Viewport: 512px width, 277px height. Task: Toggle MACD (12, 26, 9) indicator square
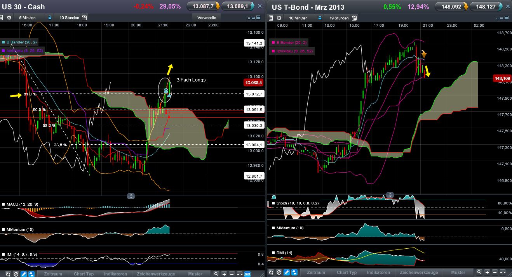[3, 204]
